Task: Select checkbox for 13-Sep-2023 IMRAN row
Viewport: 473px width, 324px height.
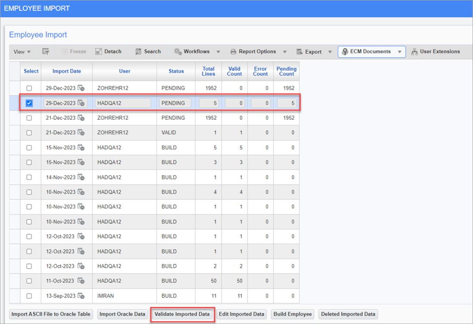Action: (29, 296)
